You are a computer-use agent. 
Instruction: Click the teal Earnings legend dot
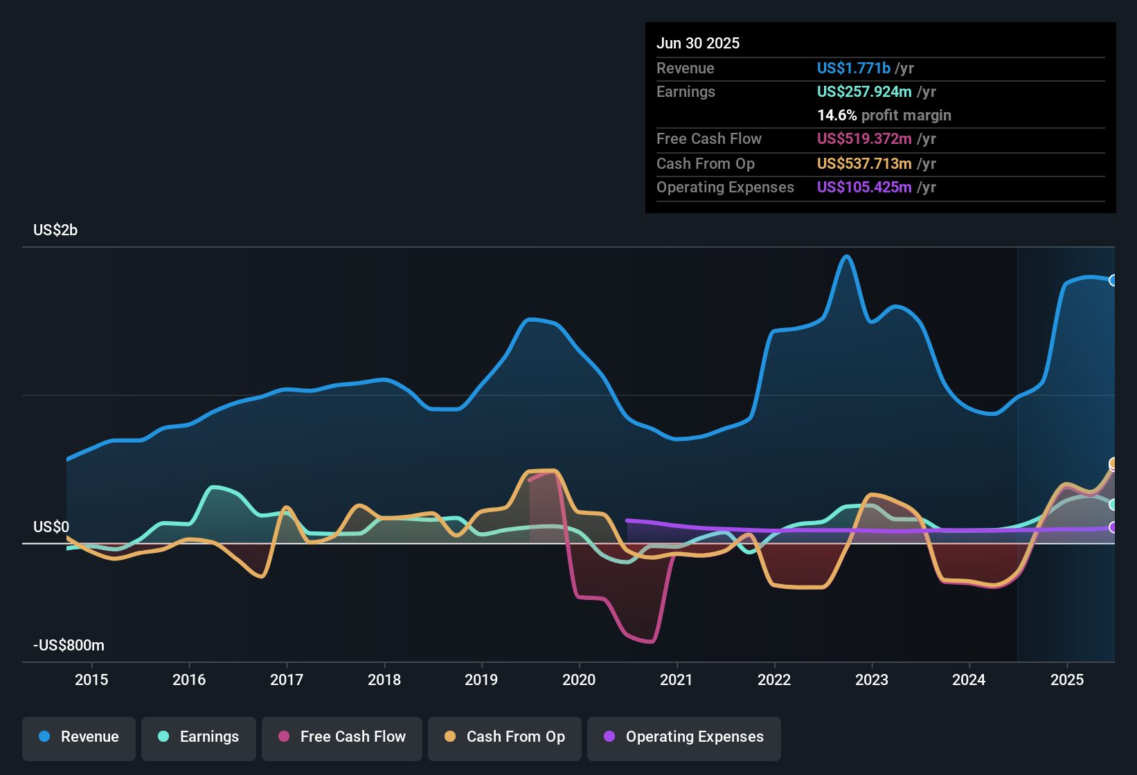[163, 736]
